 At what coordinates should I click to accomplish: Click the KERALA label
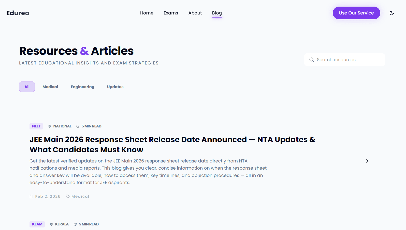(x=62, y=224)
